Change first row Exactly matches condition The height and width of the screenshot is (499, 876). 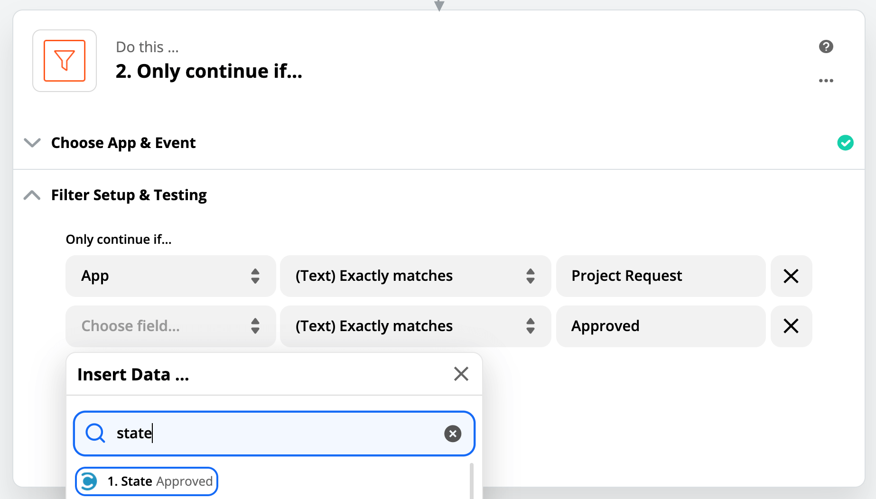415,276
